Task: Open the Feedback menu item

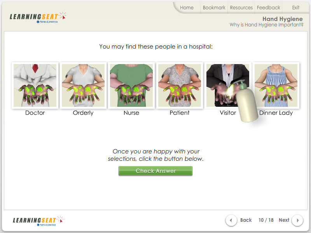Action: [268, 8]
